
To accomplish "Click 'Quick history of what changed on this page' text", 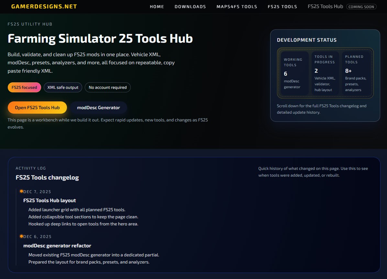I will tap(313, 172).
